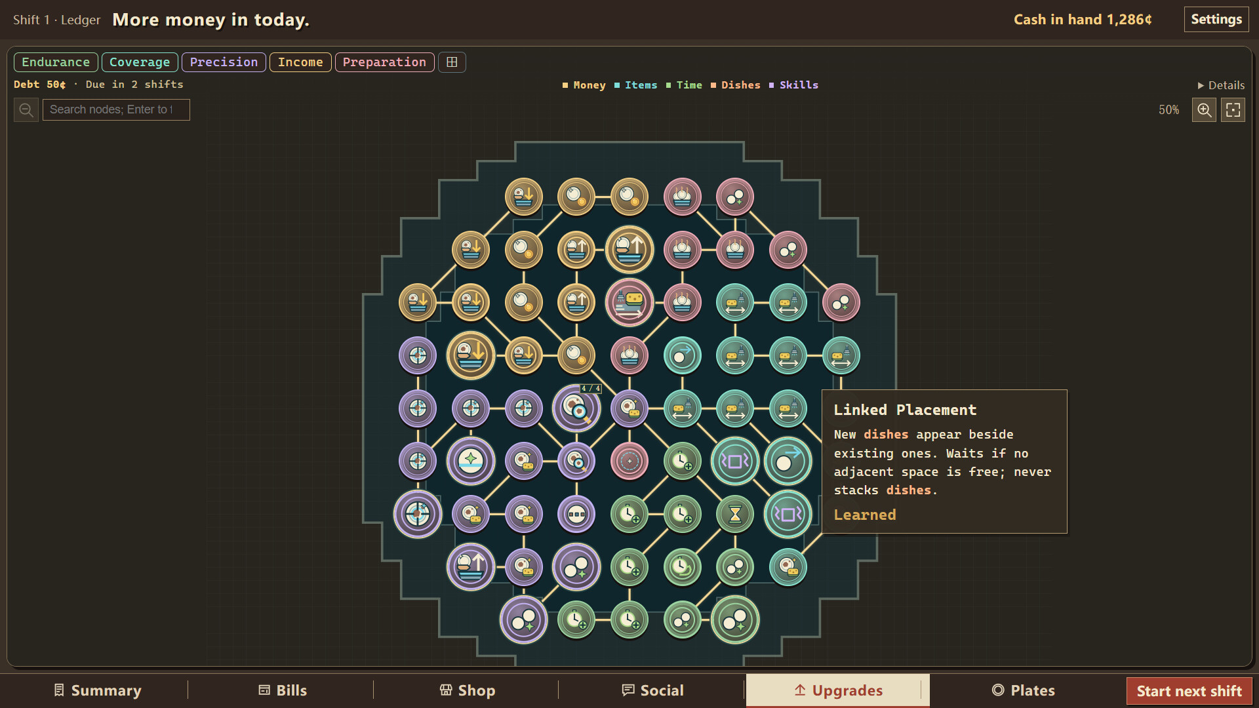The image size is (1259, 708).
Task: Click the Money legend label
Action: click(x=590, y=85)
